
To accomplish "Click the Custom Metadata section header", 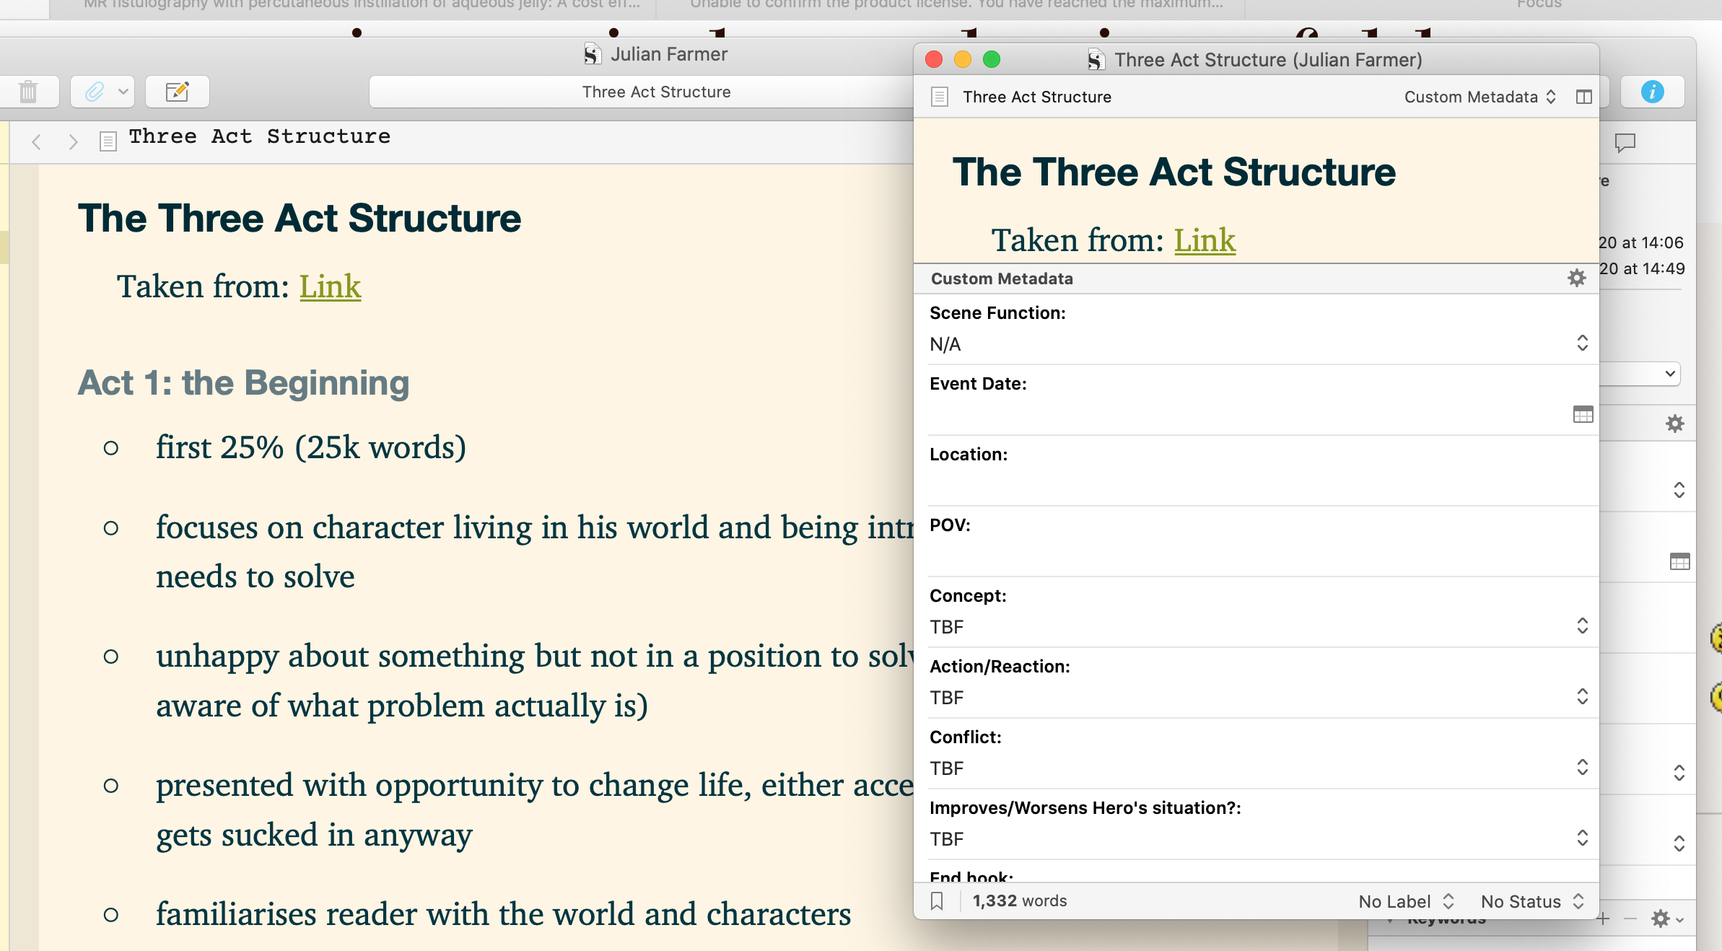I will click(1002, 279).
